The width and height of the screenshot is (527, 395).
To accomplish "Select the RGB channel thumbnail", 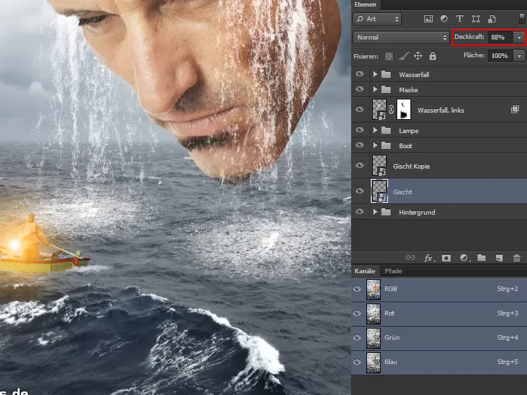I will coord(374,289).
